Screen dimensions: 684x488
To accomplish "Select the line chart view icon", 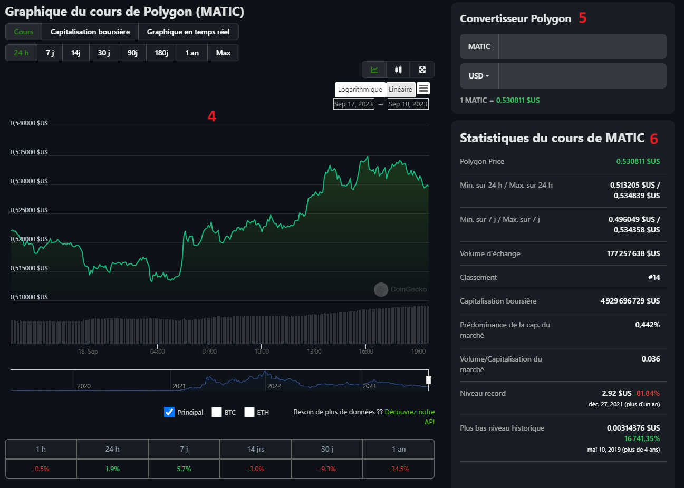I will tap(374, 70).
